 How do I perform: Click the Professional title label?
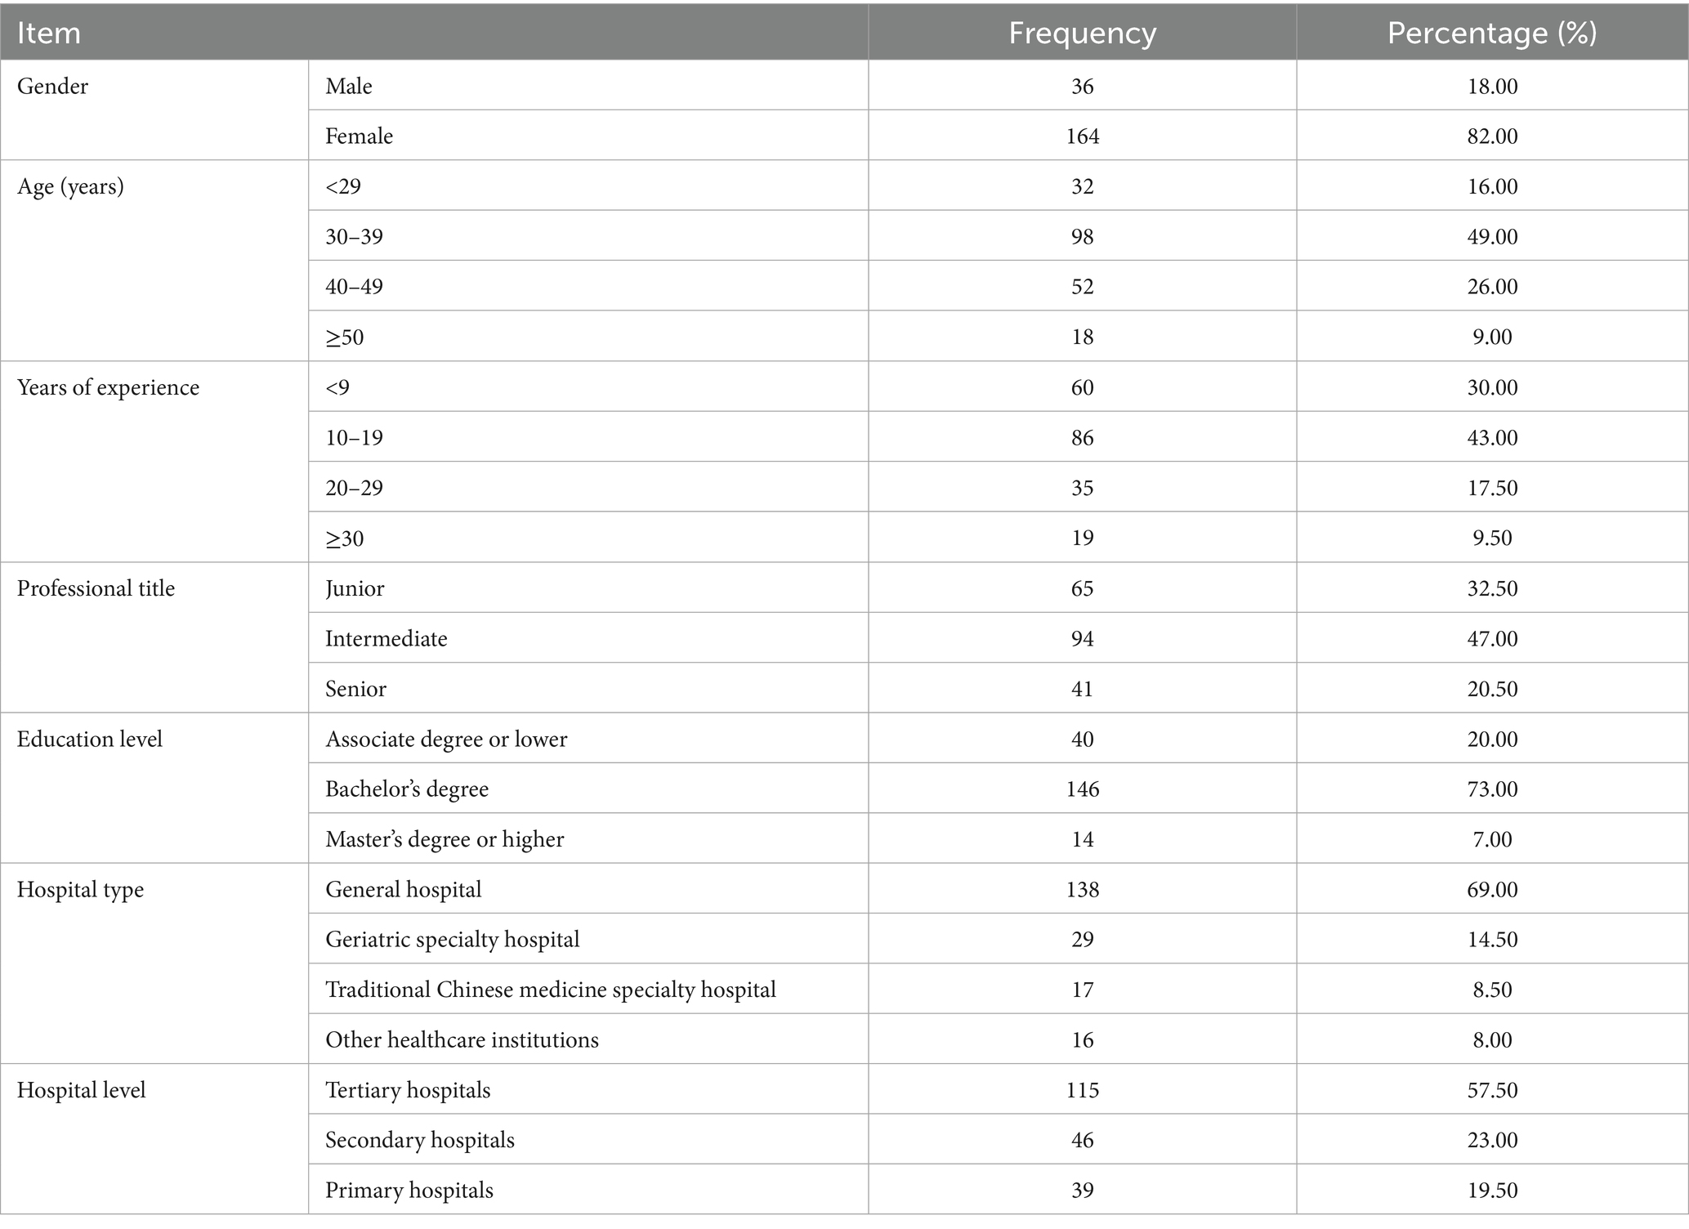pos(96,588)
